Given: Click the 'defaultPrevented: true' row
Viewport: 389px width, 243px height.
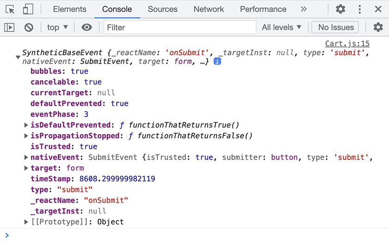Looking at the screenshot, I should tap(79, 103).
